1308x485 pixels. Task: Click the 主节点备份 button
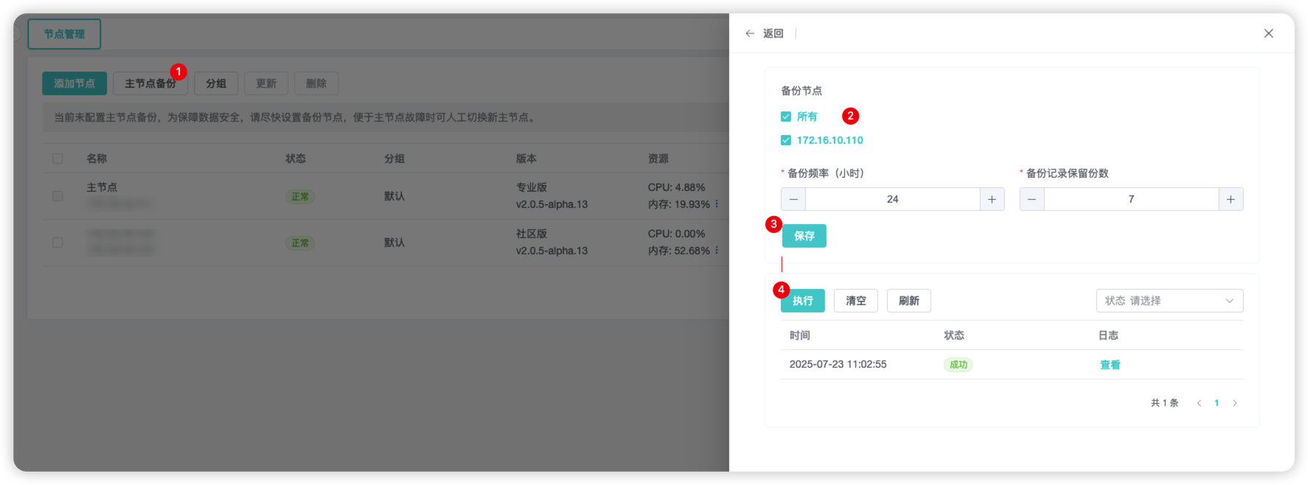click(x=150, y=83)
